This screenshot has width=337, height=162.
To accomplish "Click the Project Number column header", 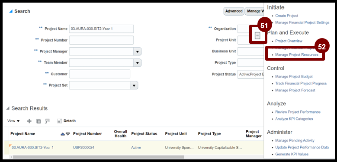I will coord(87,134).
